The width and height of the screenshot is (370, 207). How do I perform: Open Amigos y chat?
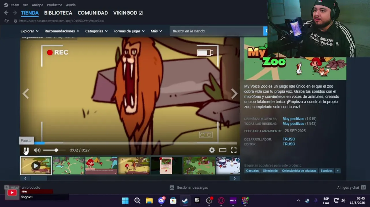tap(351, 187)
